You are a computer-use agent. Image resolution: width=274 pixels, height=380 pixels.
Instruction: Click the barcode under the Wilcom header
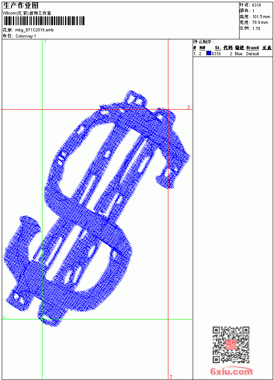click(44, 21)
